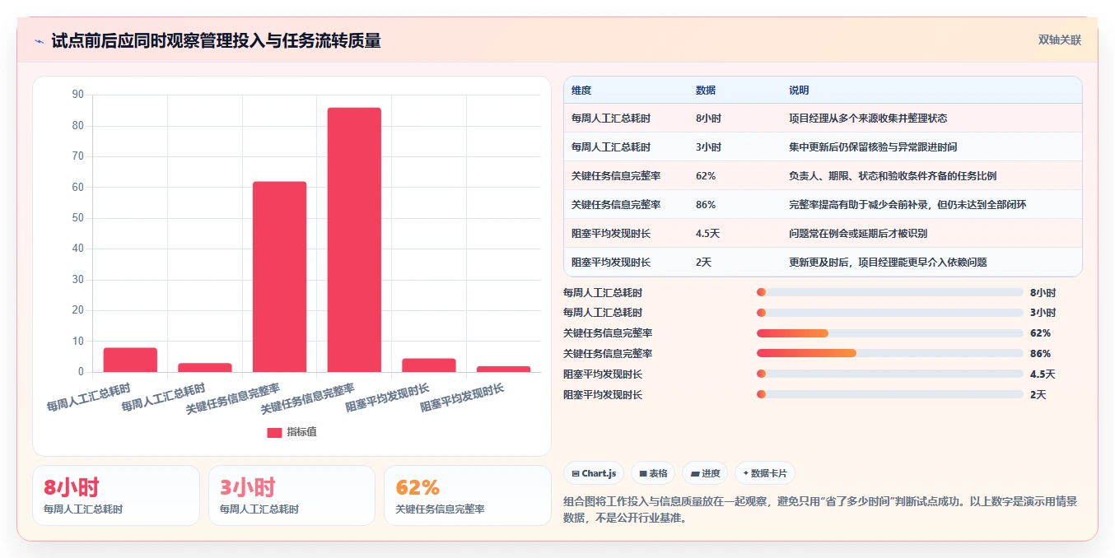Select the 数据卡片 chip
Viewport: 1115px width, 558px height.
click(x=765, y=473)
